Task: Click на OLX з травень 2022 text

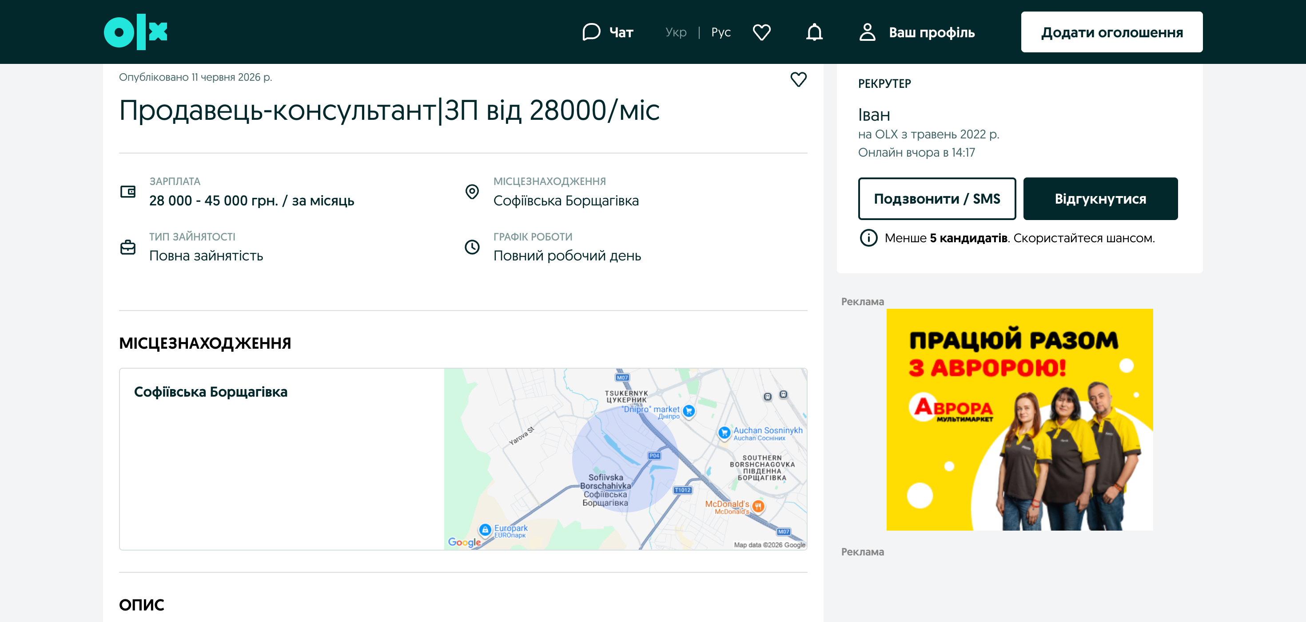Action: 929,134
